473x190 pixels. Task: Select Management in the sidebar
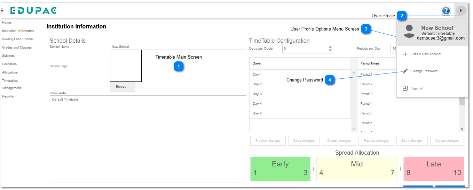pos(11,88)
